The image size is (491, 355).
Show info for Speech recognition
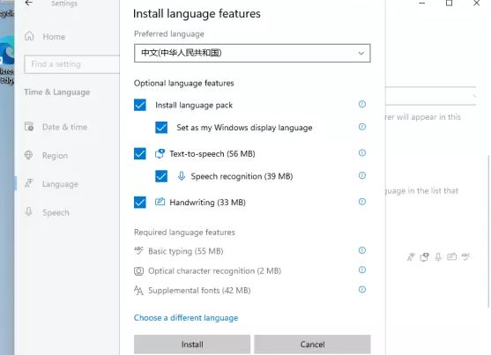pos(362,175)
